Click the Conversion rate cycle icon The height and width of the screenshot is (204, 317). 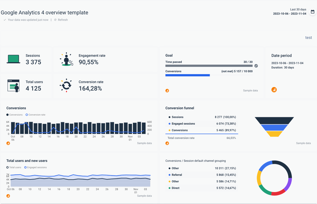[66, 85]
